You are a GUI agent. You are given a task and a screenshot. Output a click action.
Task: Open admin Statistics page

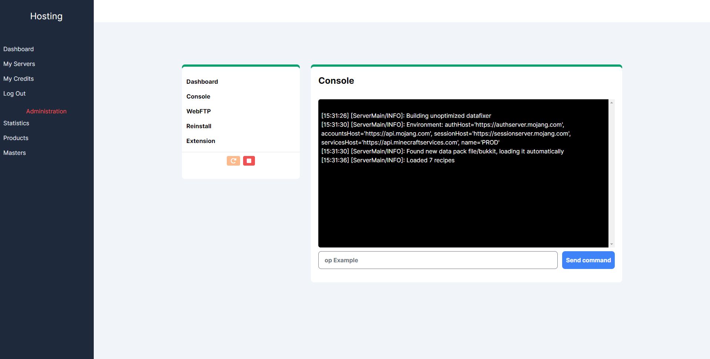(x=16, y=123)
